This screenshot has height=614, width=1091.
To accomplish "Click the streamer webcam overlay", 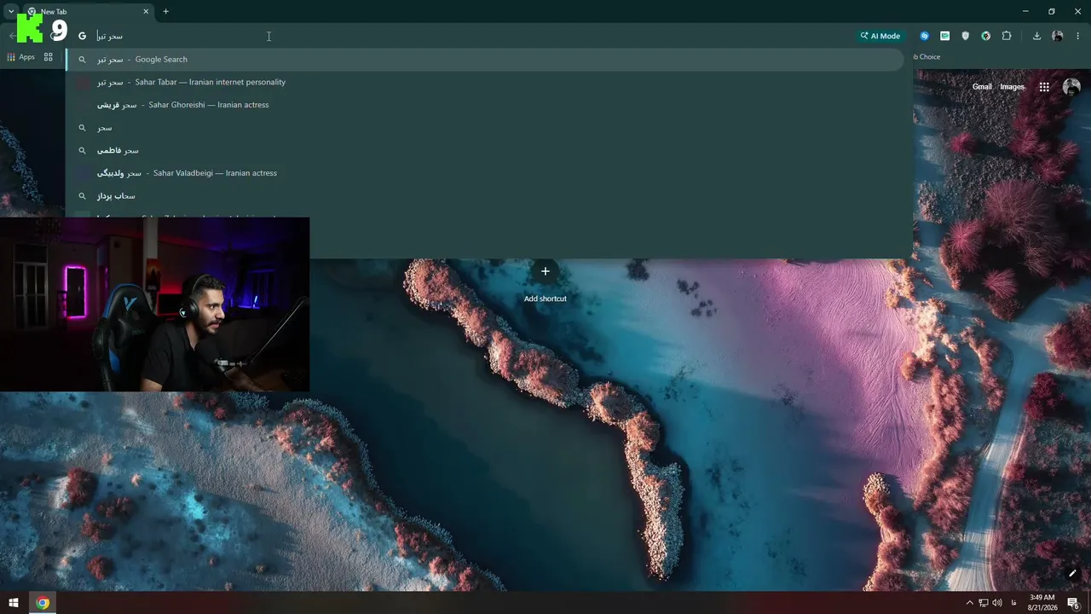I will click(x=154, y=304).
